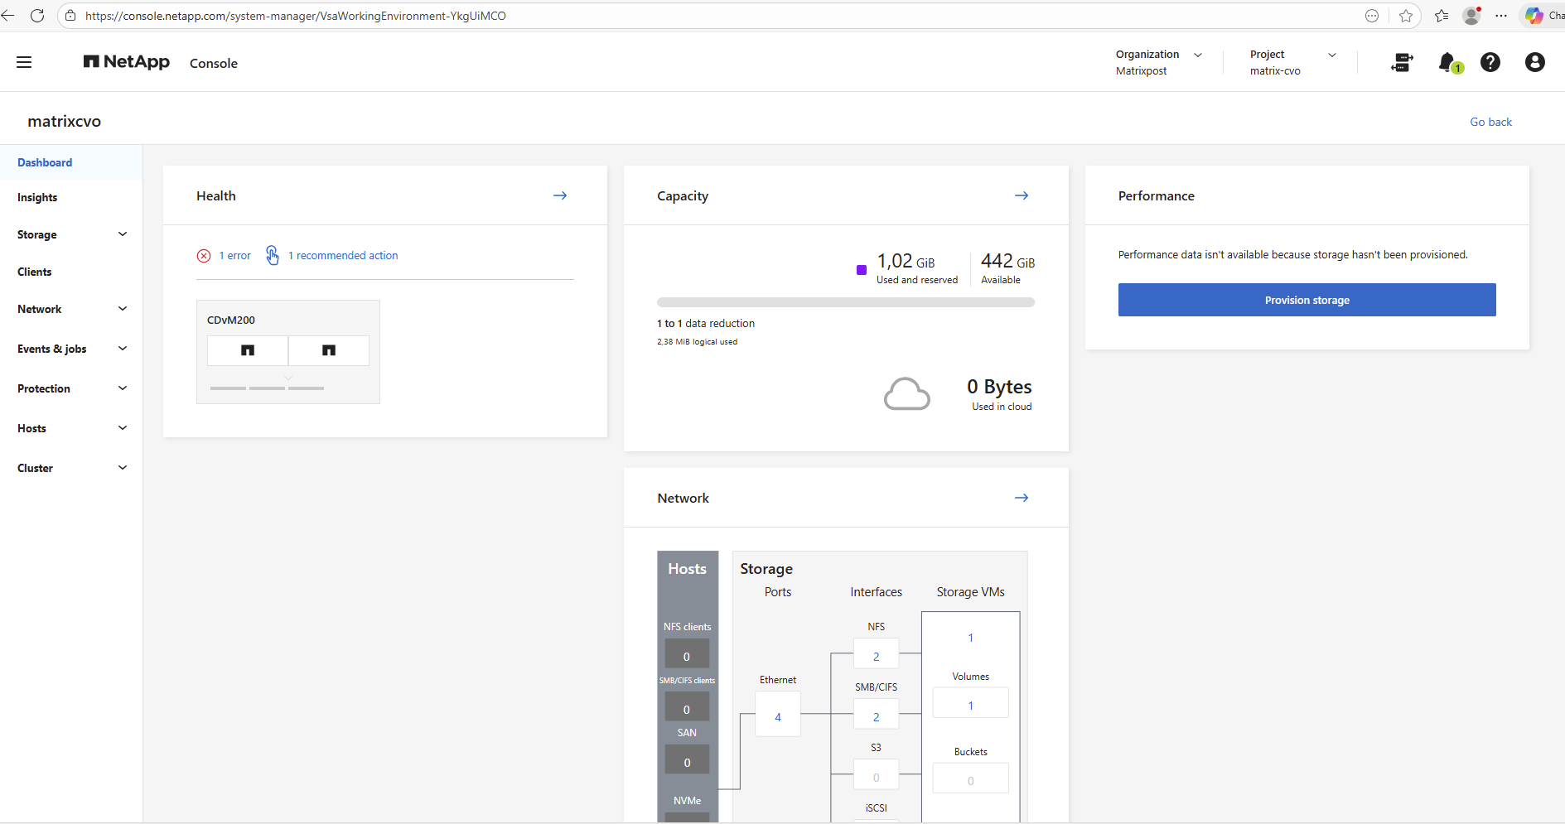
Task: Open Health details arrow
Action: tap(560, 195)
